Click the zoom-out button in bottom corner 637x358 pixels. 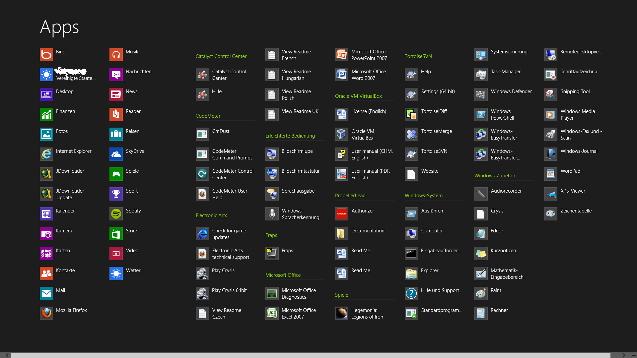[634, 355]
